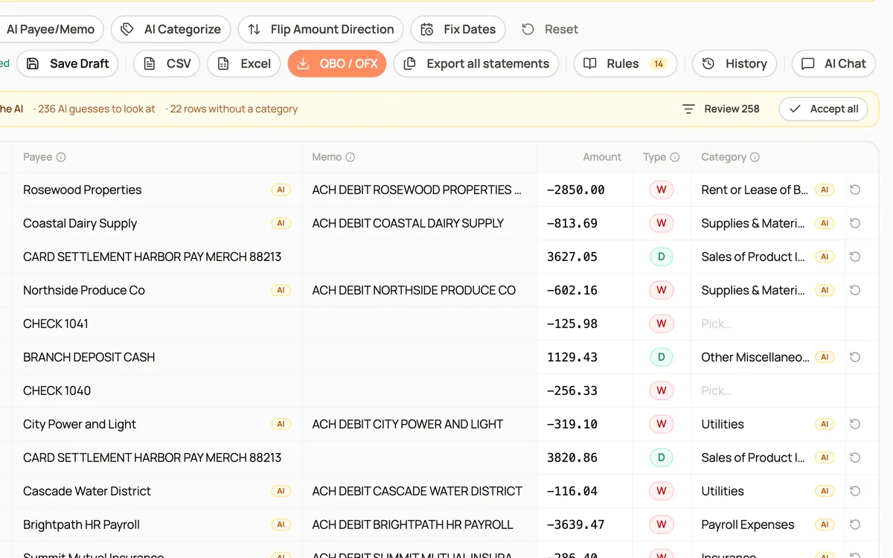
Task: Toggle D type badge for BRANCH DEPOSIT CASH
Action: (661, 357)
